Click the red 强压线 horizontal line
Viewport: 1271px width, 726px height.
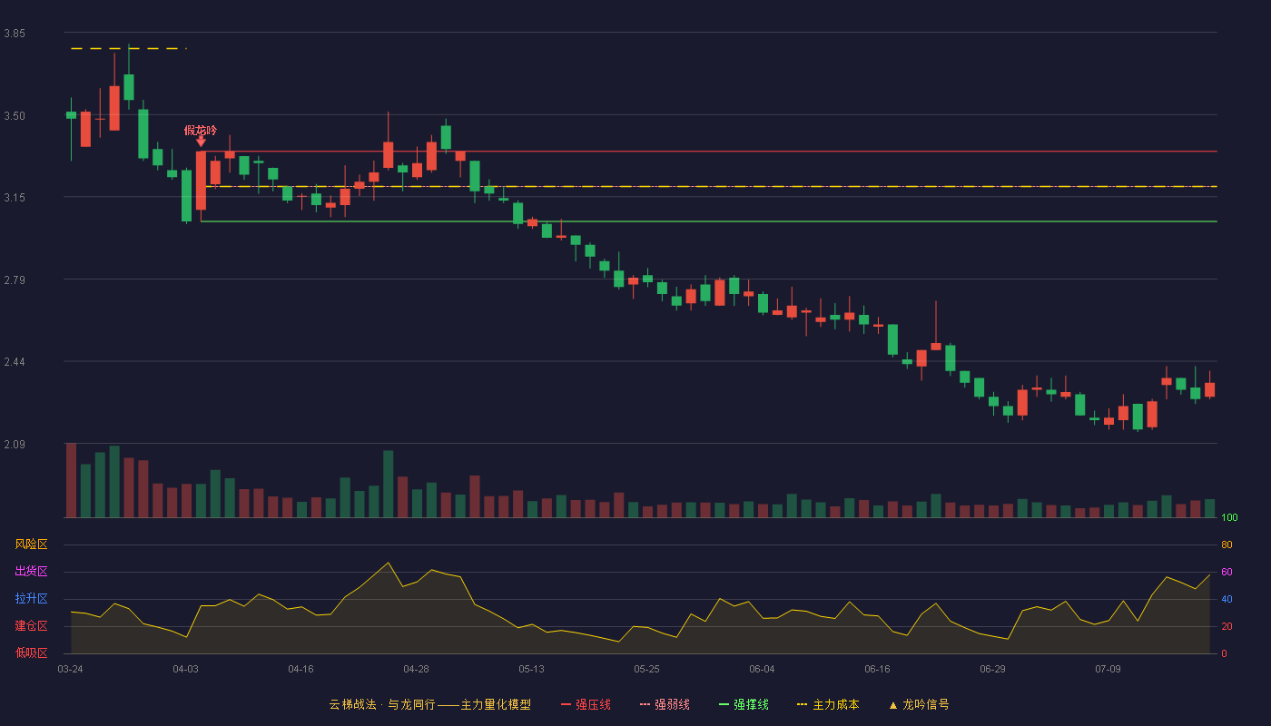[708, 152]
